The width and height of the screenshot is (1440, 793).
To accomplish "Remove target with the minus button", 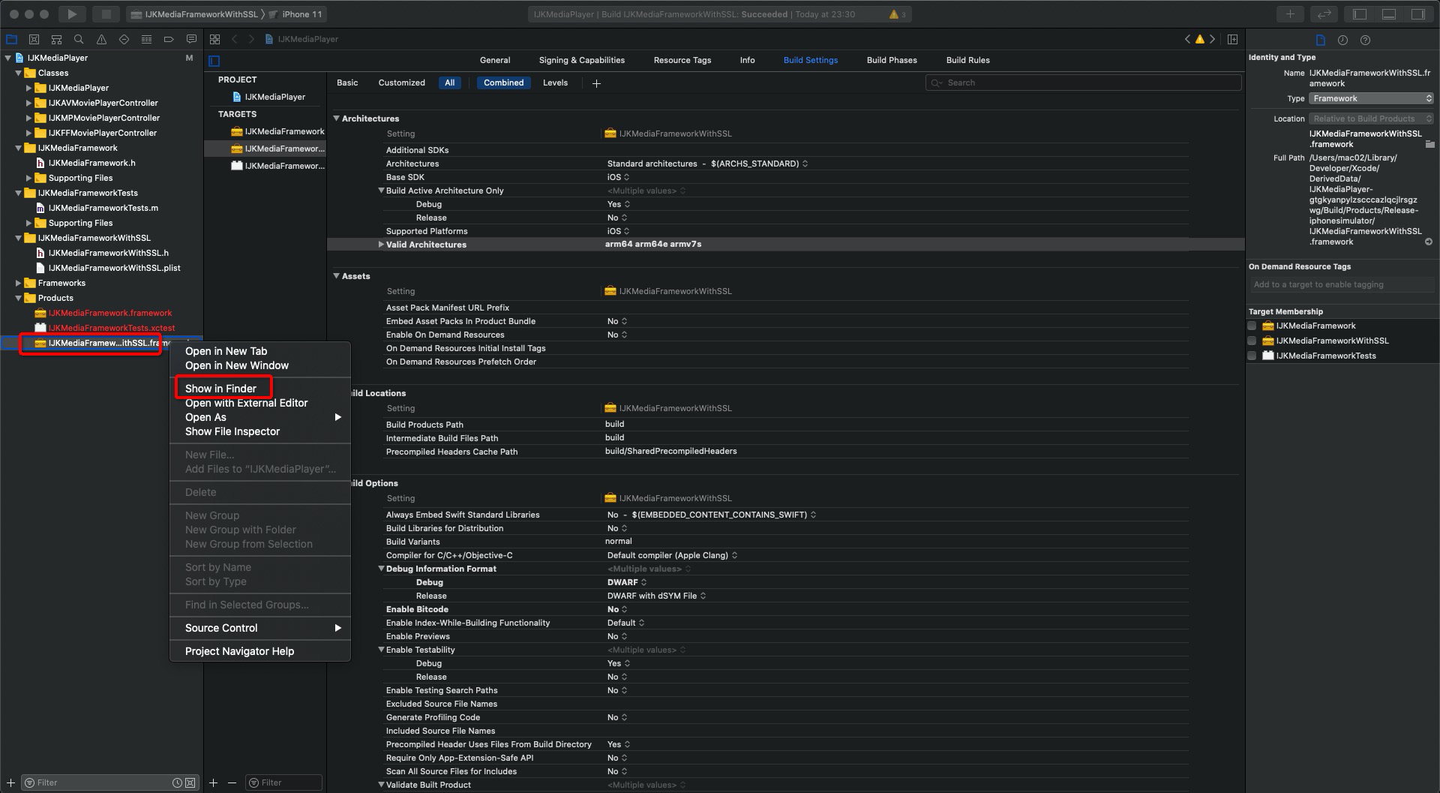I will pos(232,782).
